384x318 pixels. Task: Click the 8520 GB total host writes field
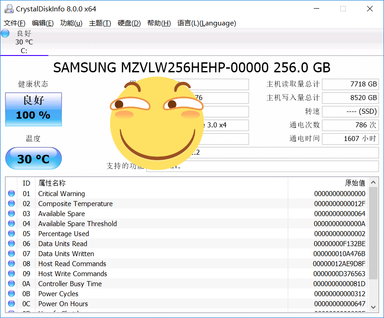pos(350,98)
